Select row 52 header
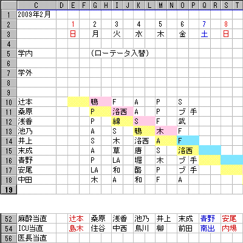The height and width of the screenshot is (243, 243). point(9,219)
